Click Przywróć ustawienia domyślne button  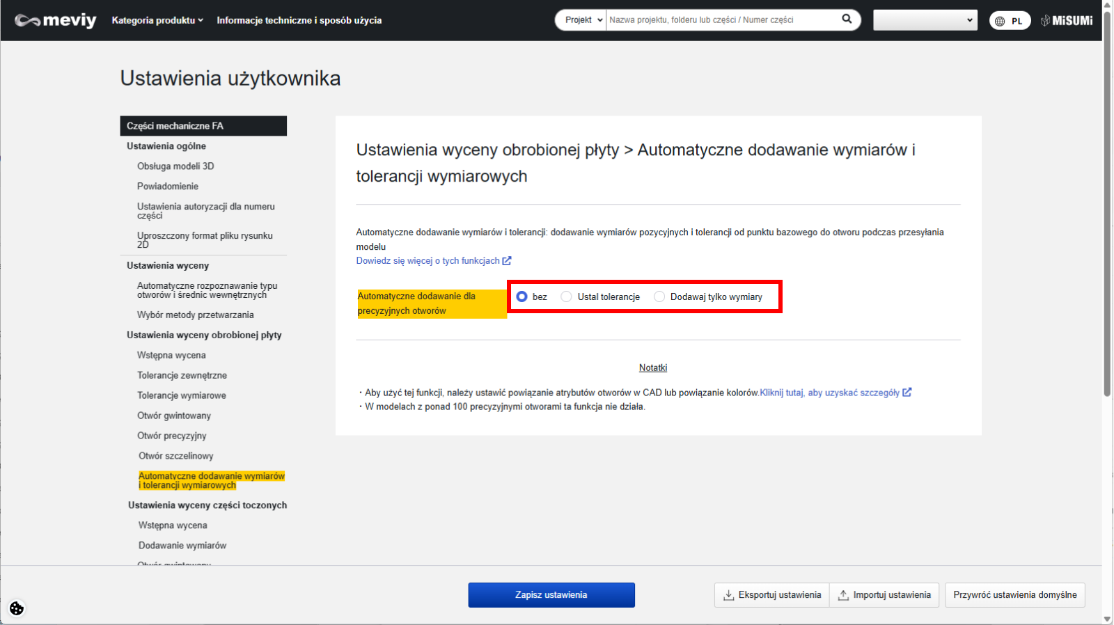click(1014, 595)
